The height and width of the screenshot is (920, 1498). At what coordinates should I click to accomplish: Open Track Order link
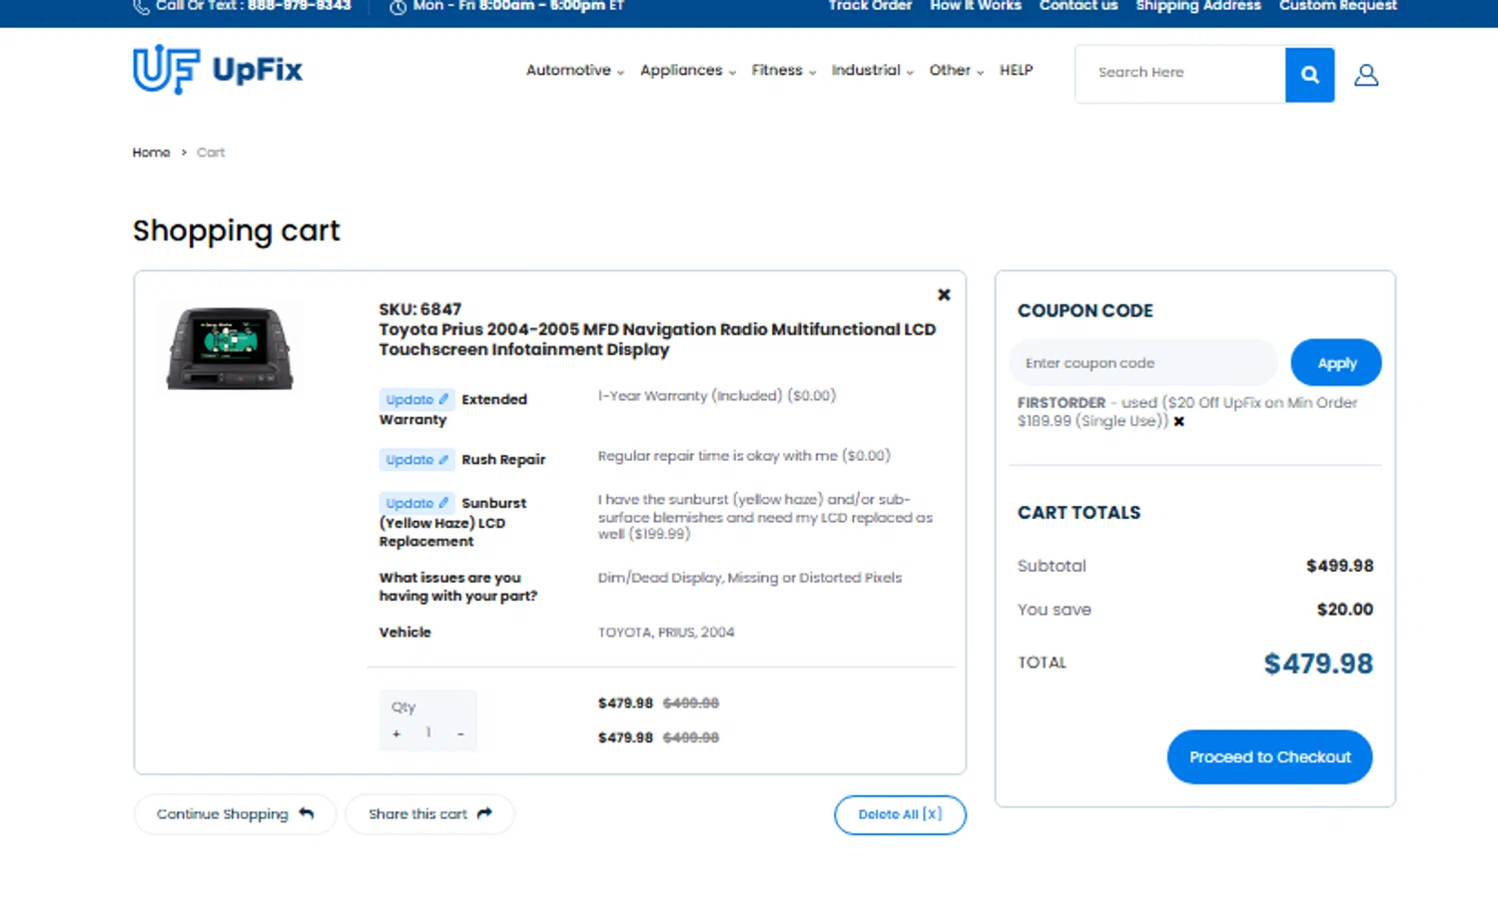click(x=870, y=6)
